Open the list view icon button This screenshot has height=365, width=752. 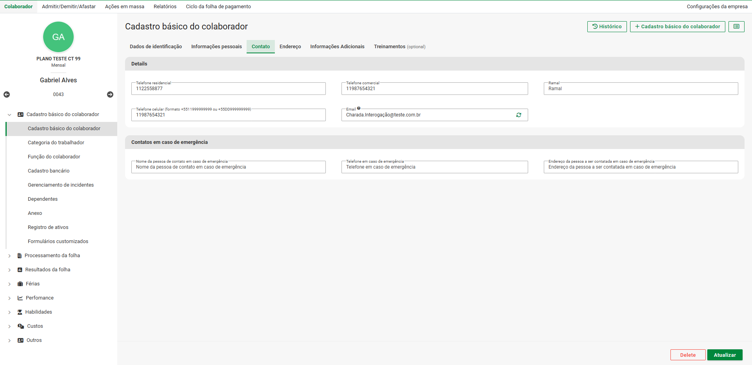736,27
